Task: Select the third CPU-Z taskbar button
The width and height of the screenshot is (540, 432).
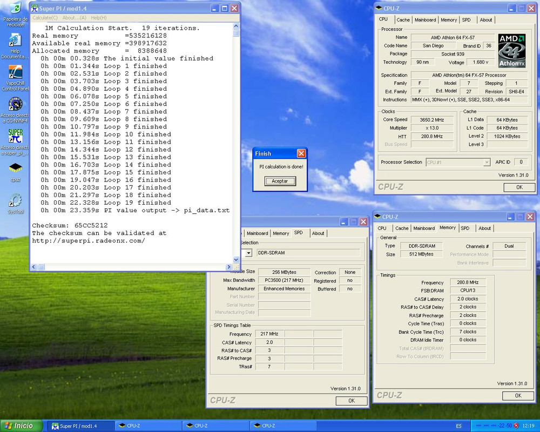Action: (283, 426)
